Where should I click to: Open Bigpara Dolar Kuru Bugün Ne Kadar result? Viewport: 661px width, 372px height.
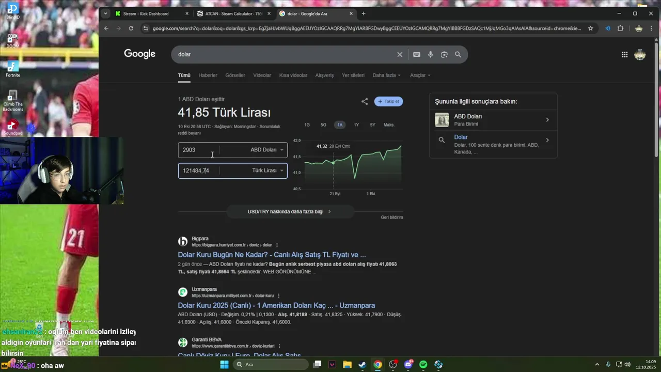272,255
